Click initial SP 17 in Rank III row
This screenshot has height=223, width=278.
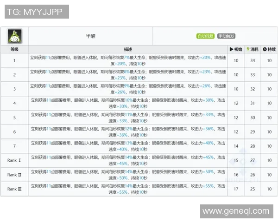click(236, 189)
